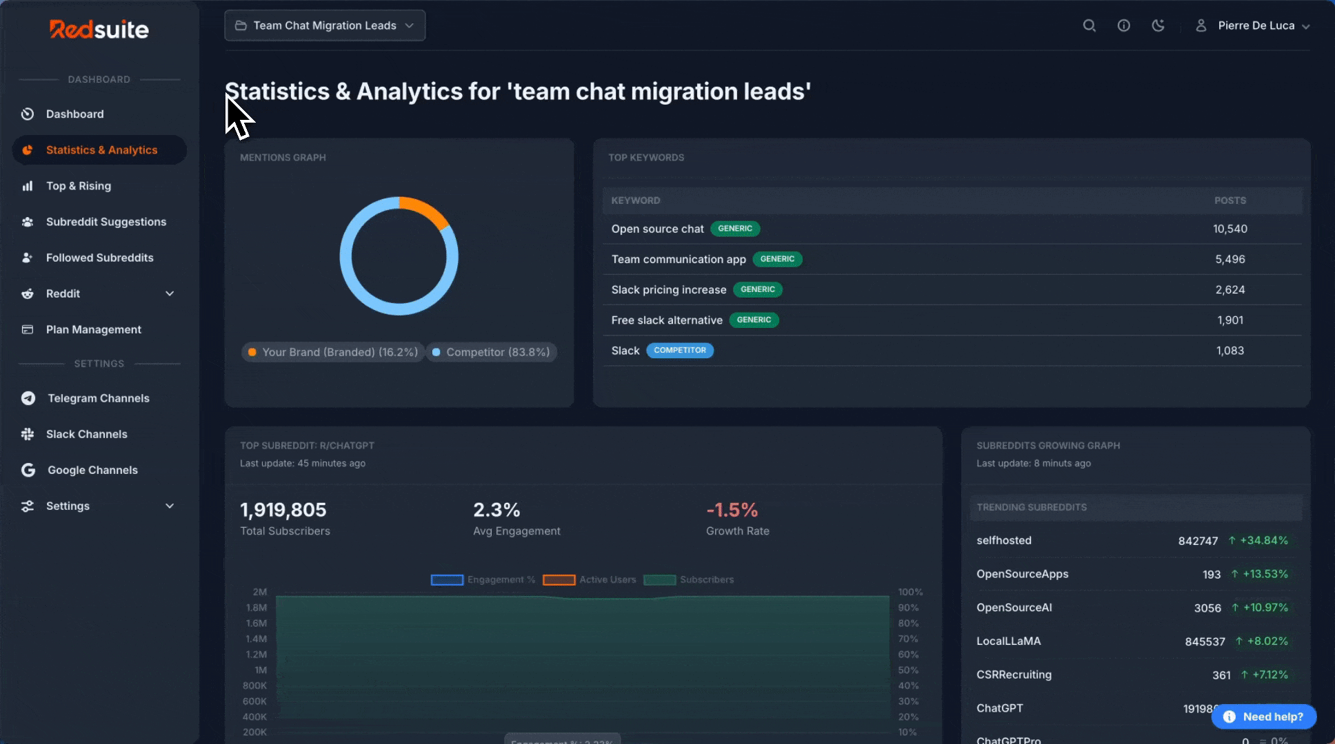This screenshot has height=744, width=1335.
Task: Expand the Settings sidebar submenu
Action: point(170,506)
